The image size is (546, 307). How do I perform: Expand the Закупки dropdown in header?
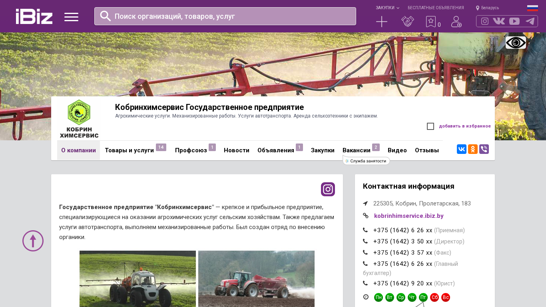pos(387,8)
